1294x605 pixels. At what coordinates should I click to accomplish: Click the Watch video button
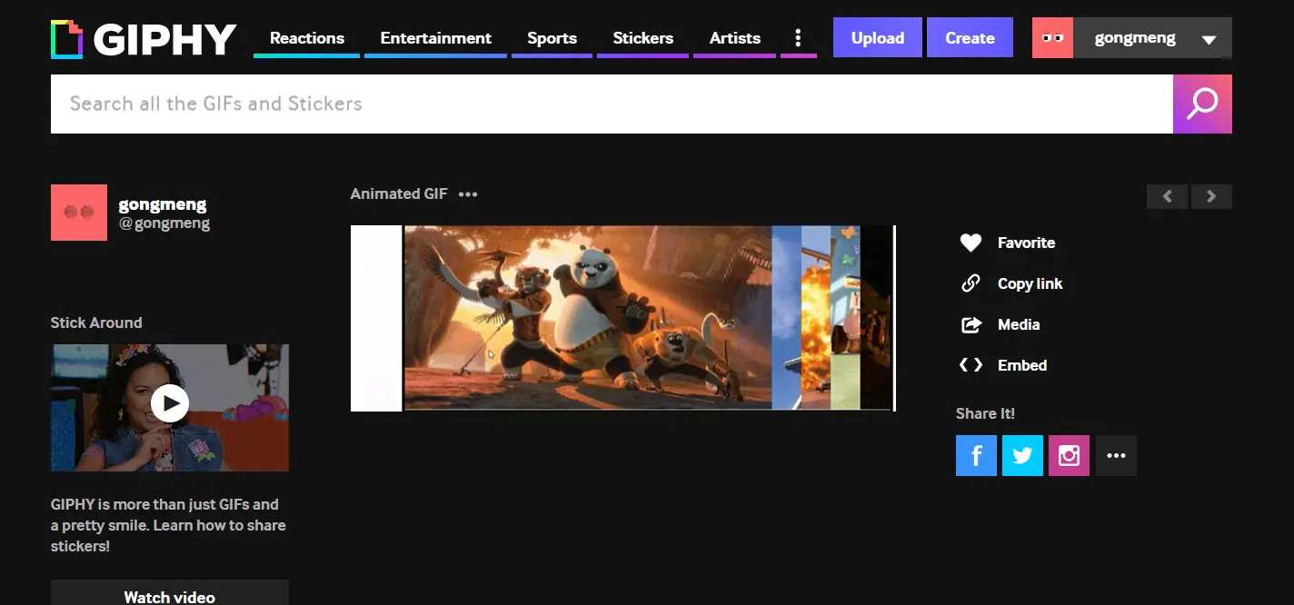(x=170, y=594)
